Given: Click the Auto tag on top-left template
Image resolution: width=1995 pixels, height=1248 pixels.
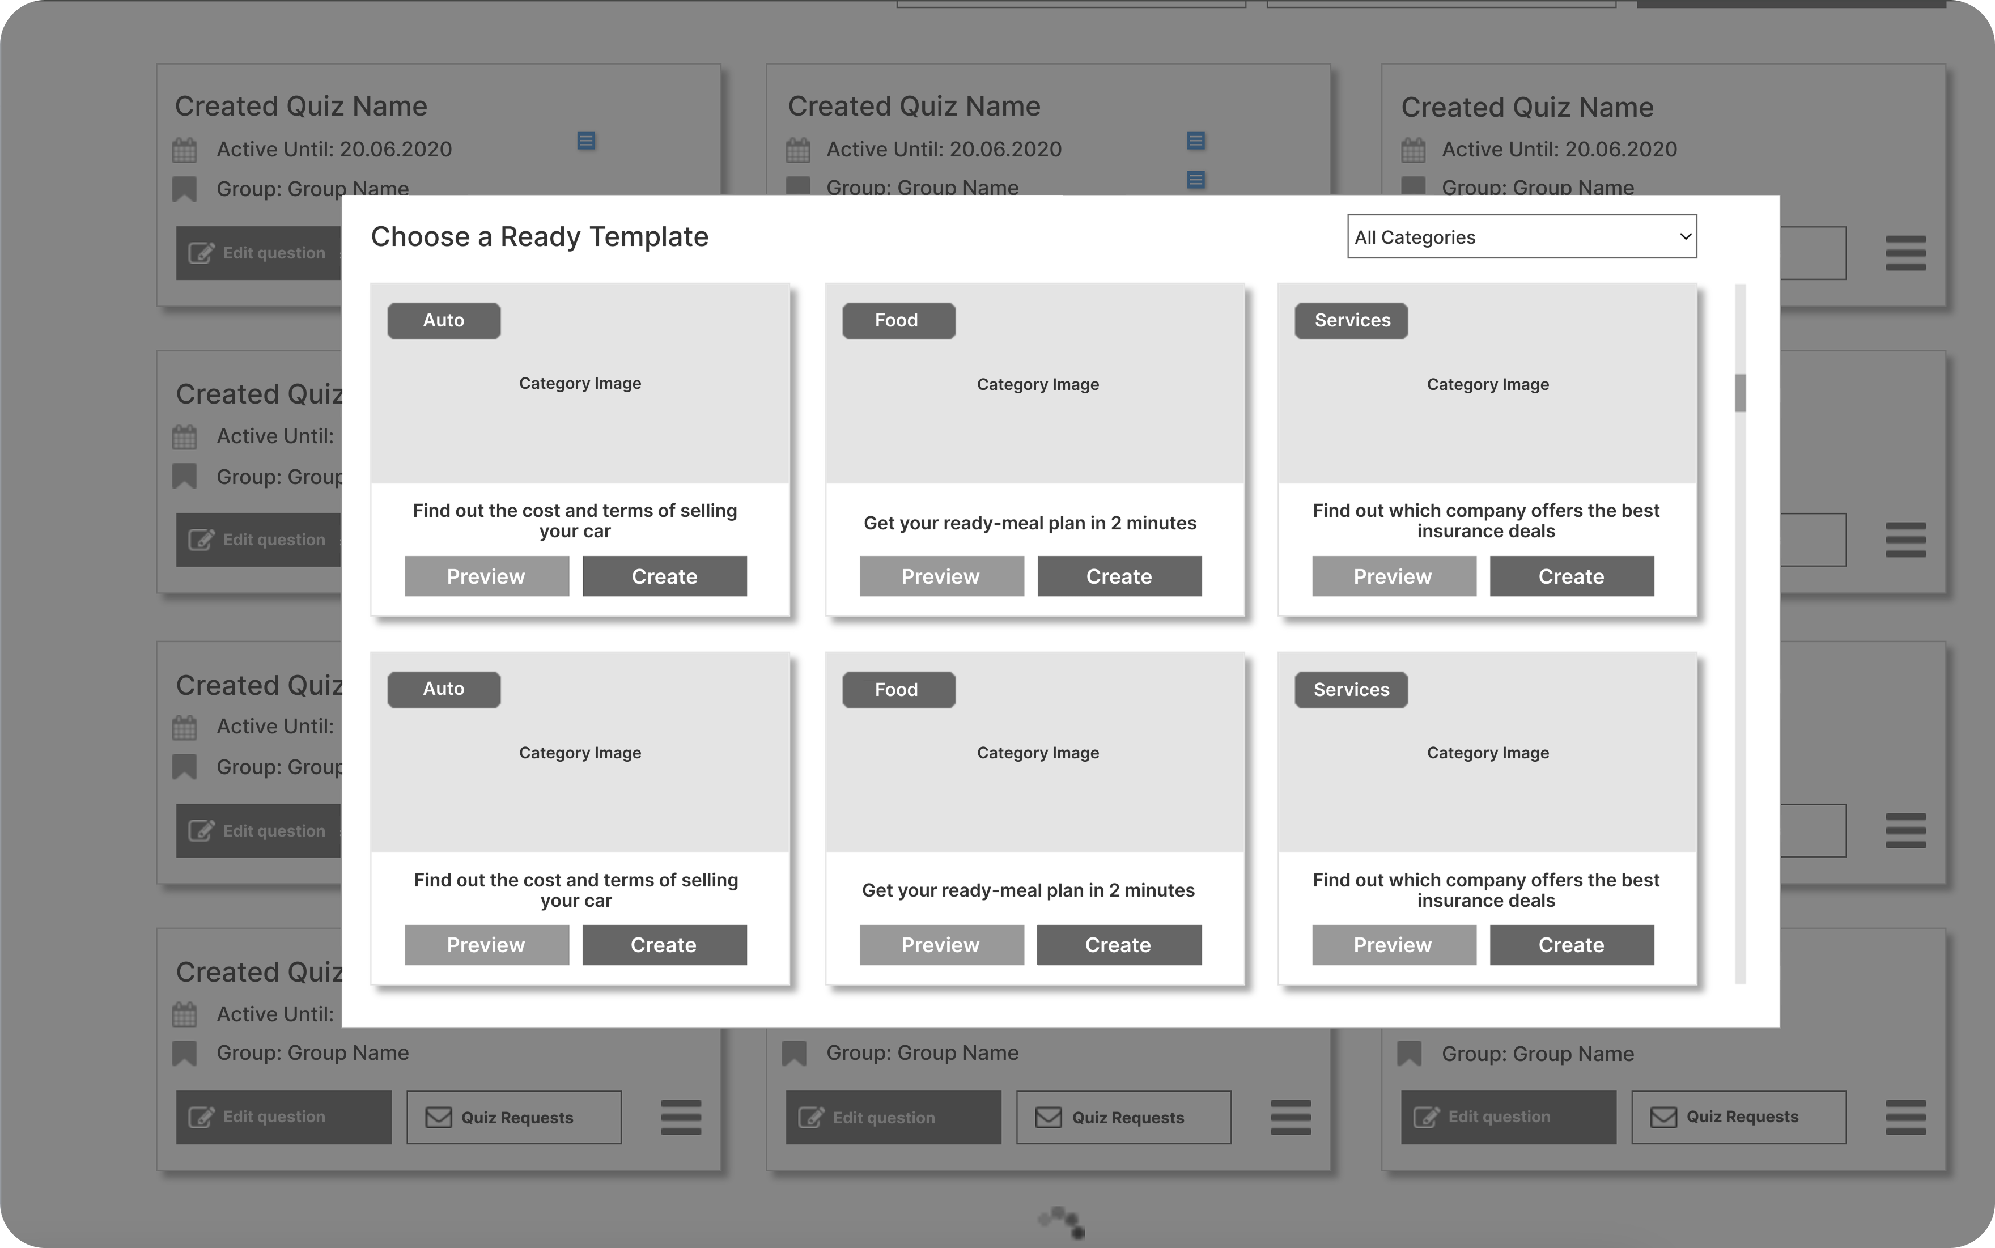Looking at the screenshot, I should 443,320.
